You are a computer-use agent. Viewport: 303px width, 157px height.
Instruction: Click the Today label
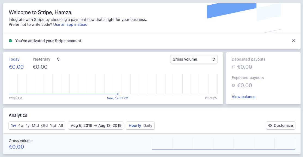14,59
